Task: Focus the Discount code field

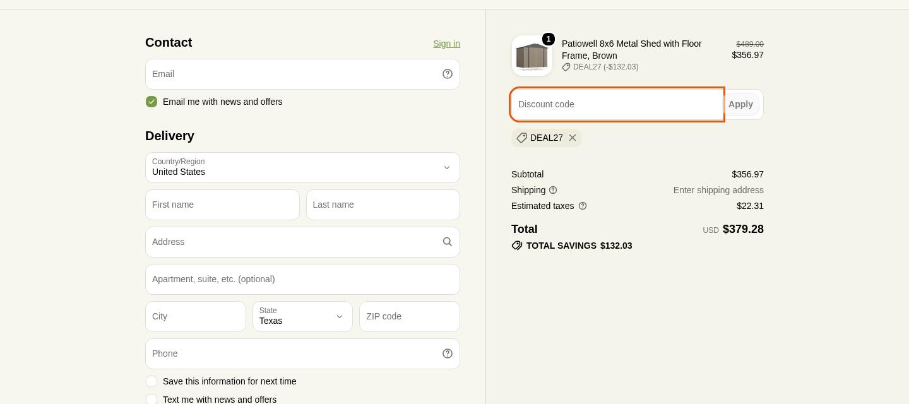Action: coord(617,104)
